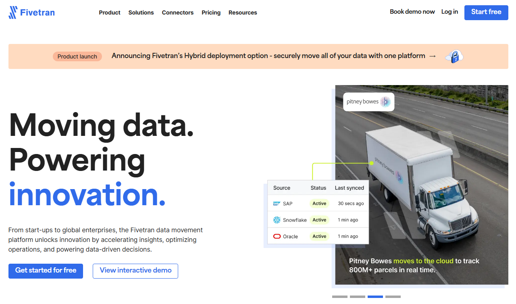Viewport: 516px width, 304px height.
Task: Open the Connectors menu
Action: click(x=178, y=12)
